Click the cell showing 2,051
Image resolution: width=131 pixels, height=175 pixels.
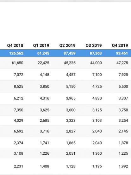pyautogui.click(x=71, y=153)
